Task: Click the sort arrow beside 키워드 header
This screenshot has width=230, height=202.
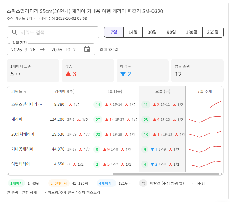Action: (25, 92)
